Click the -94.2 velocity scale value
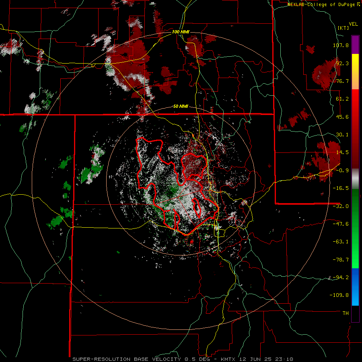This screenshot has width=362, height=362. pyautogui.click(x=341, y=277)
